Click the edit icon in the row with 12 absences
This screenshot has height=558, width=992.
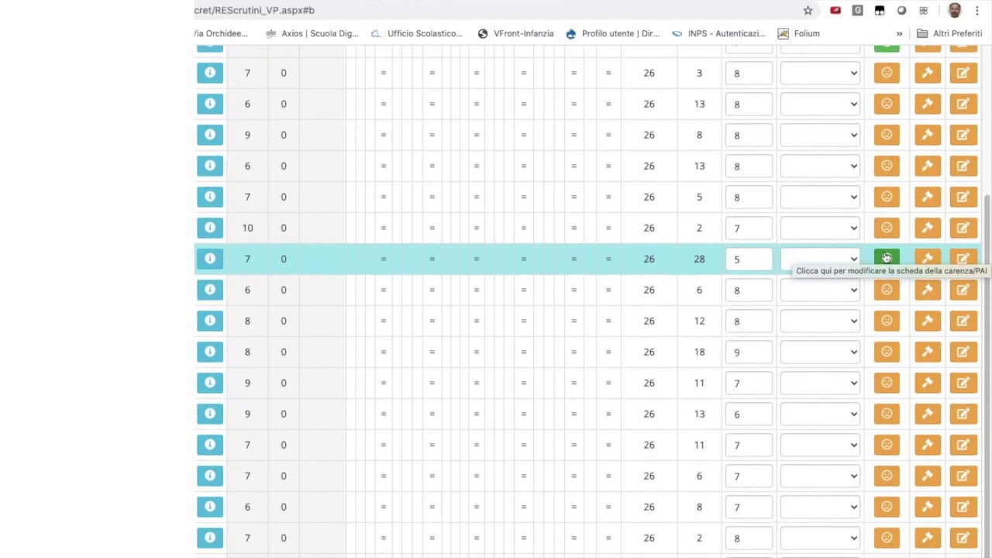coord(963,321)
